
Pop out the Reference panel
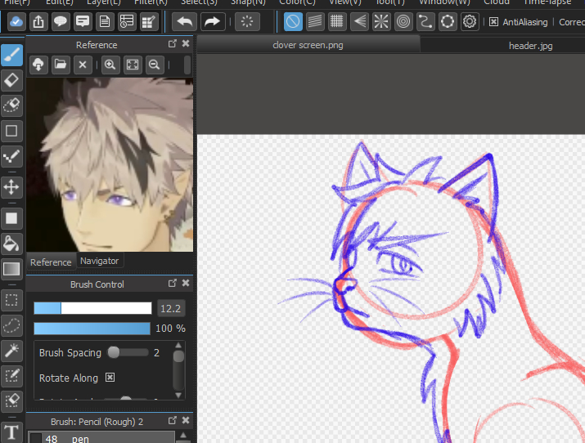tap(173, 44)
